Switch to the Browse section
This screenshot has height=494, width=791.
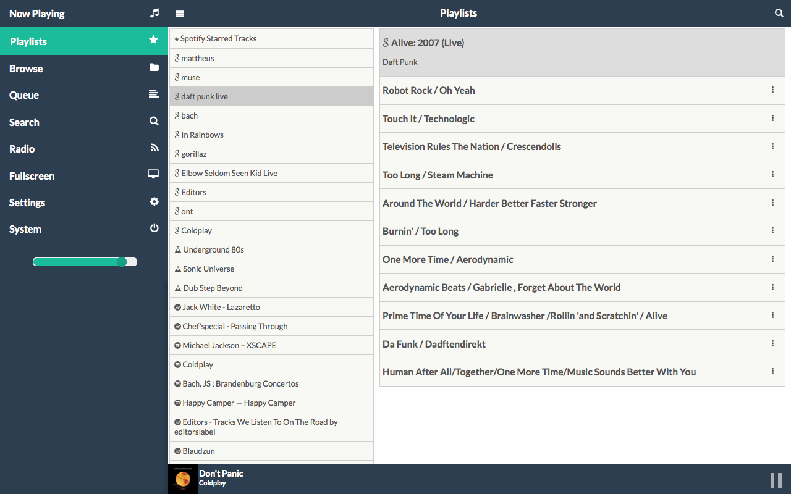pos(26,68)
